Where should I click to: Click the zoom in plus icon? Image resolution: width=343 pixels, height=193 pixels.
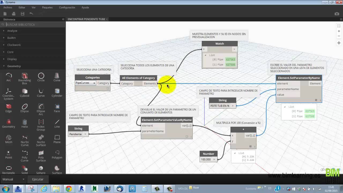[x=339, y=31]
